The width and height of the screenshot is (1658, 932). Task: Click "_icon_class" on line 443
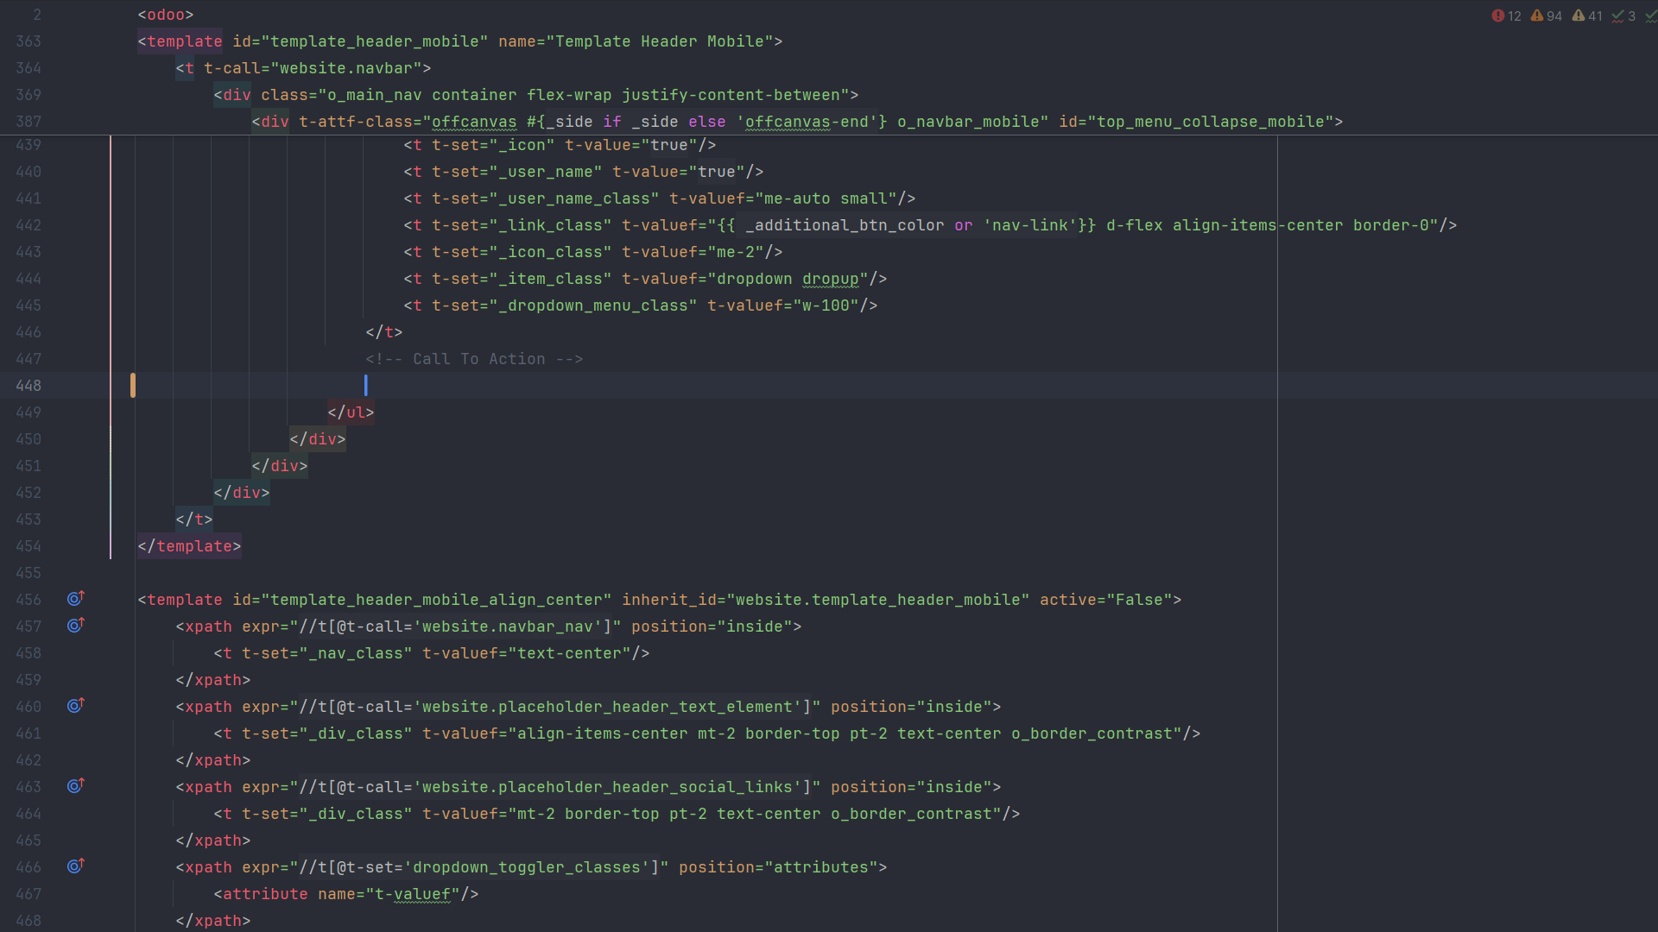click(x=550, y=252)
